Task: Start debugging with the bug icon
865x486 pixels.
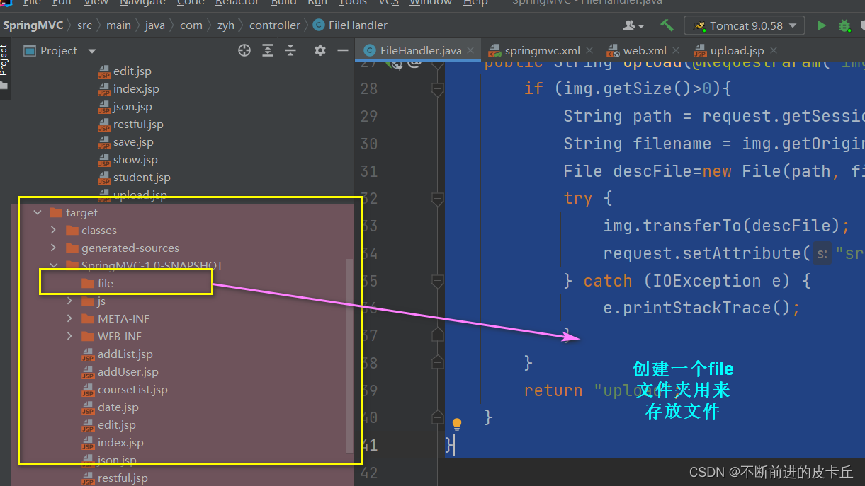Action: tap(844, 25)
